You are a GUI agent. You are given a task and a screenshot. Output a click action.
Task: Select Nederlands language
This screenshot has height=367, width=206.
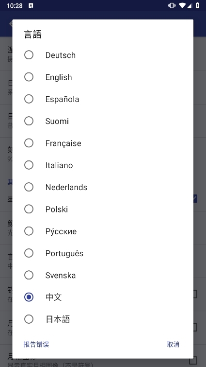(103, 187)
